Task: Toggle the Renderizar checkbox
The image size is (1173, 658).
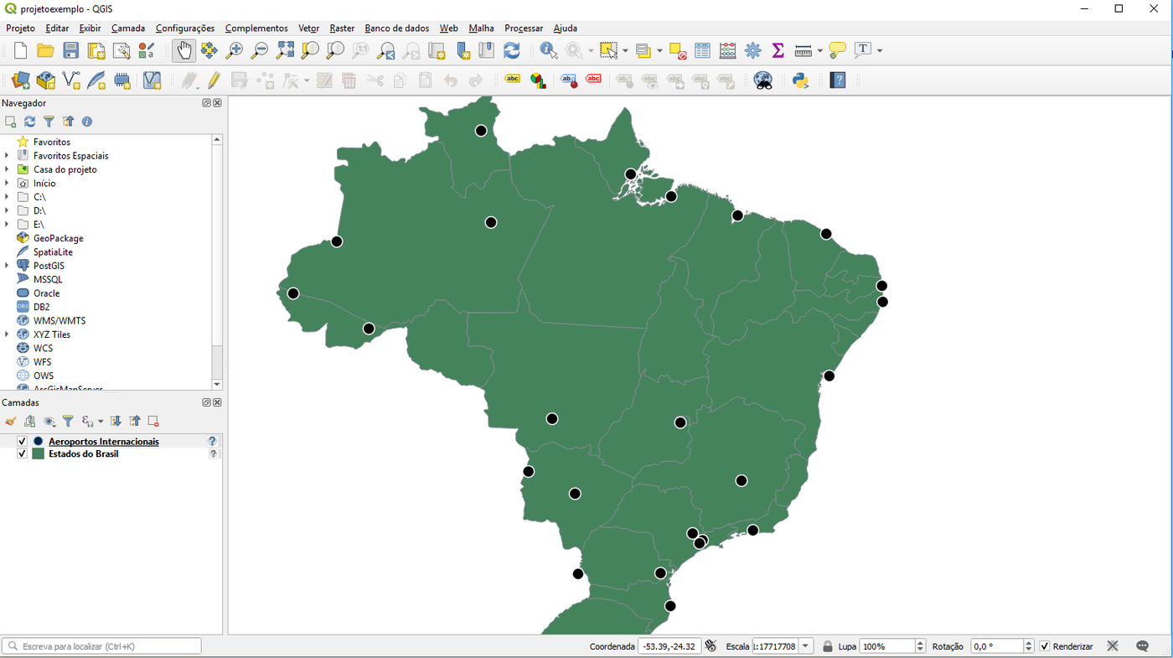Action: (x=1045, y=646)
